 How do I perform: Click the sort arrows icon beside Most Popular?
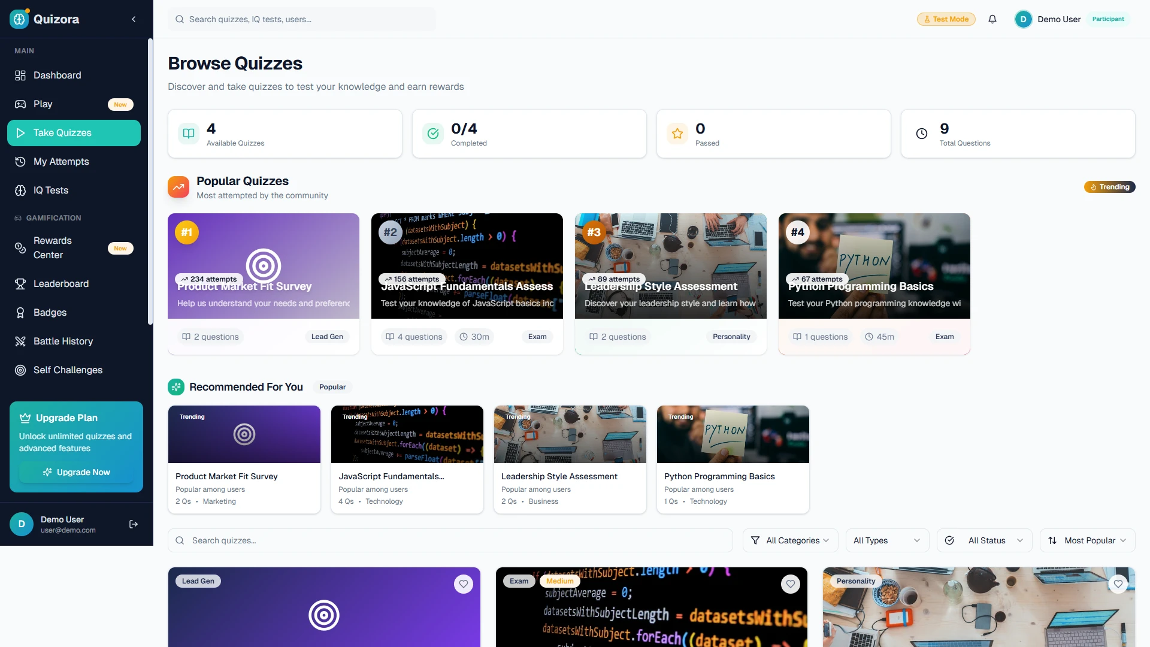tap(1052, 540)
